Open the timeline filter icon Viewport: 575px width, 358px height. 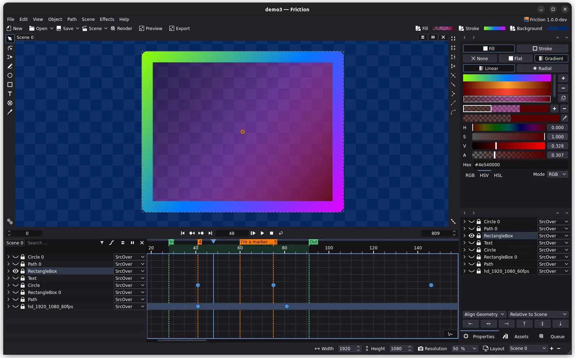[x=102, y=243]
